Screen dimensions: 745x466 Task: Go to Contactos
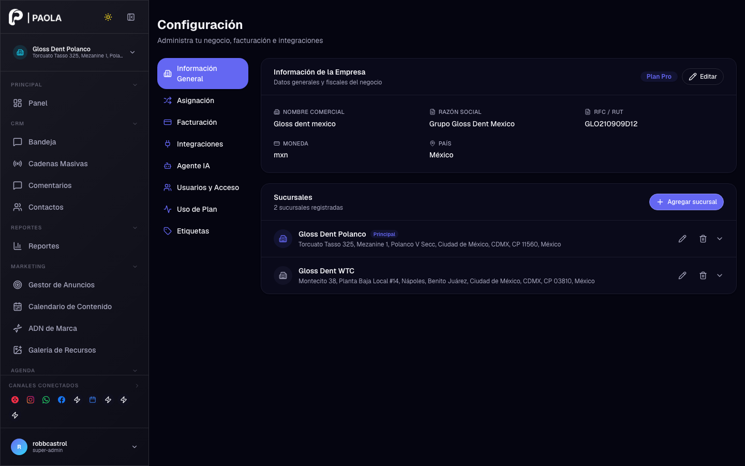[74, 207]
